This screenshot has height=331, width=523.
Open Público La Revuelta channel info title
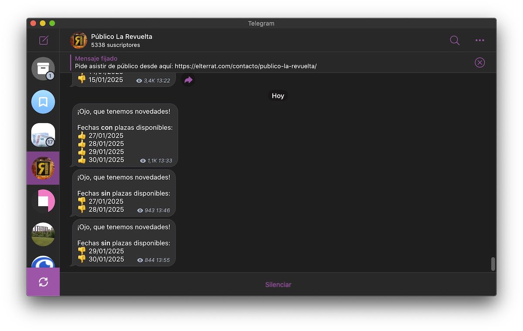(122, 37)
